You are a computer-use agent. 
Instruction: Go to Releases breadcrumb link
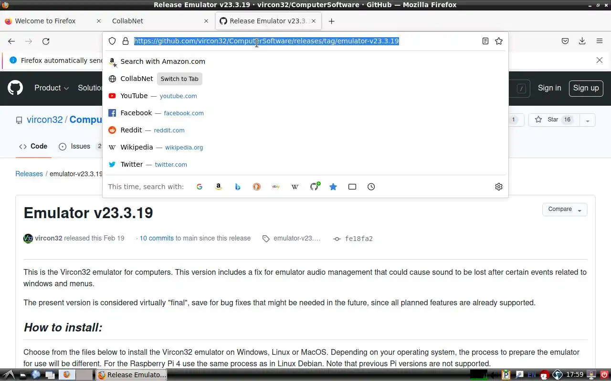(29, 174)
